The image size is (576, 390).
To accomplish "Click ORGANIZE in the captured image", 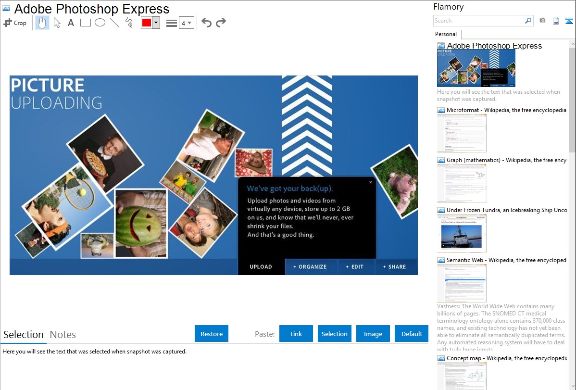I will click(x=310, y=267).
